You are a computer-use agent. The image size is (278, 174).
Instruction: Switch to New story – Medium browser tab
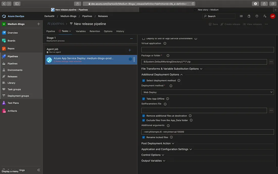coord(206,10)
